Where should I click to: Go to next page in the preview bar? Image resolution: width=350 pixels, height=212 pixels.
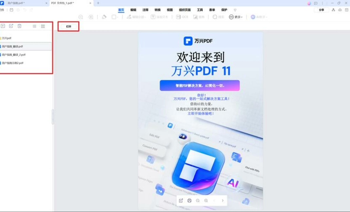(223, 201)
